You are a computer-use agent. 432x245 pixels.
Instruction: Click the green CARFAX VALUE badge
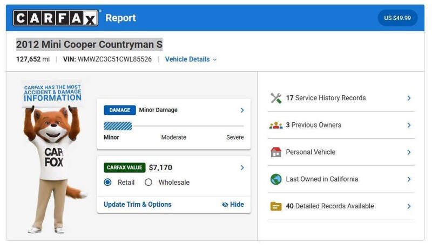pyautogui.click(x=125, y=167)
